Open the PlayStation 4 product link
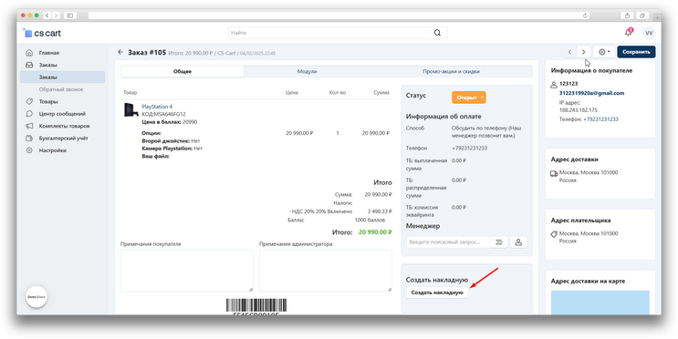Screen dimensions: 678x339 (x=157, y=107)
